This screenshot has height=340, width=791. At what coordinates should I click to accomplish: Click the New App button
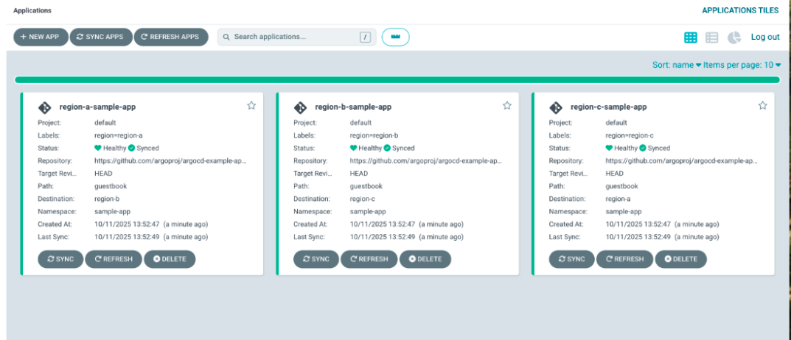[41, 37]
